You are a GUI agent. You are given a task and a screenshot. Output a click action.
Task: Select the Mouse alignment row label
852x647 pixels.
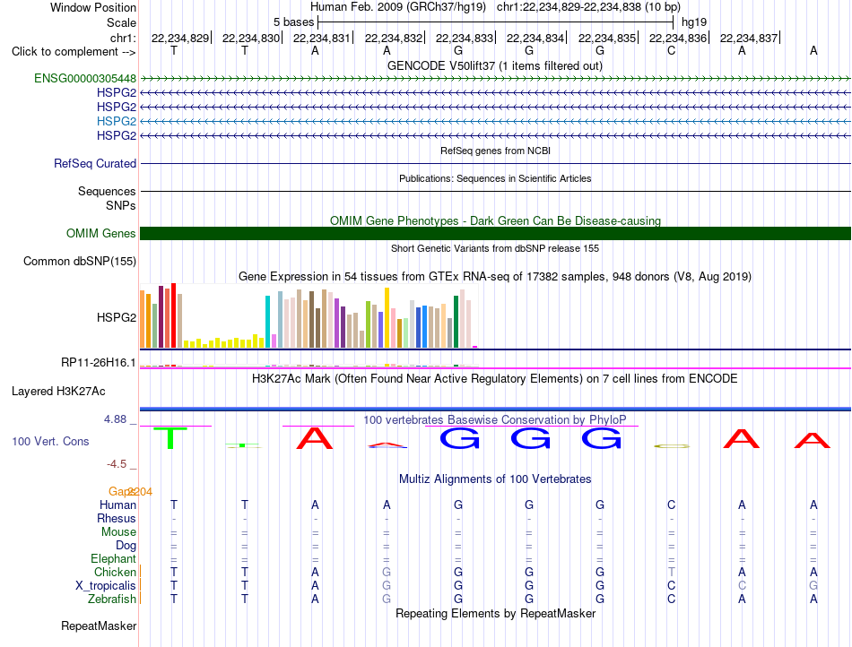[118, 532]
